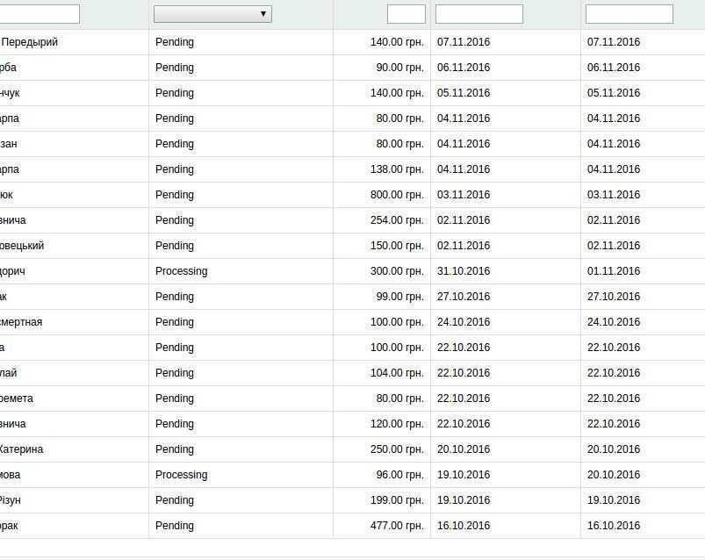Focus the second date filter field
The height and width of the screenshot is (560, 705).
(629, 14)
